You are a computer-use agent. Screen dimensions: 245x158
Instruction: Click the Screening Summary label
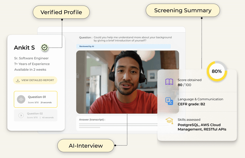tap(183, 10)
